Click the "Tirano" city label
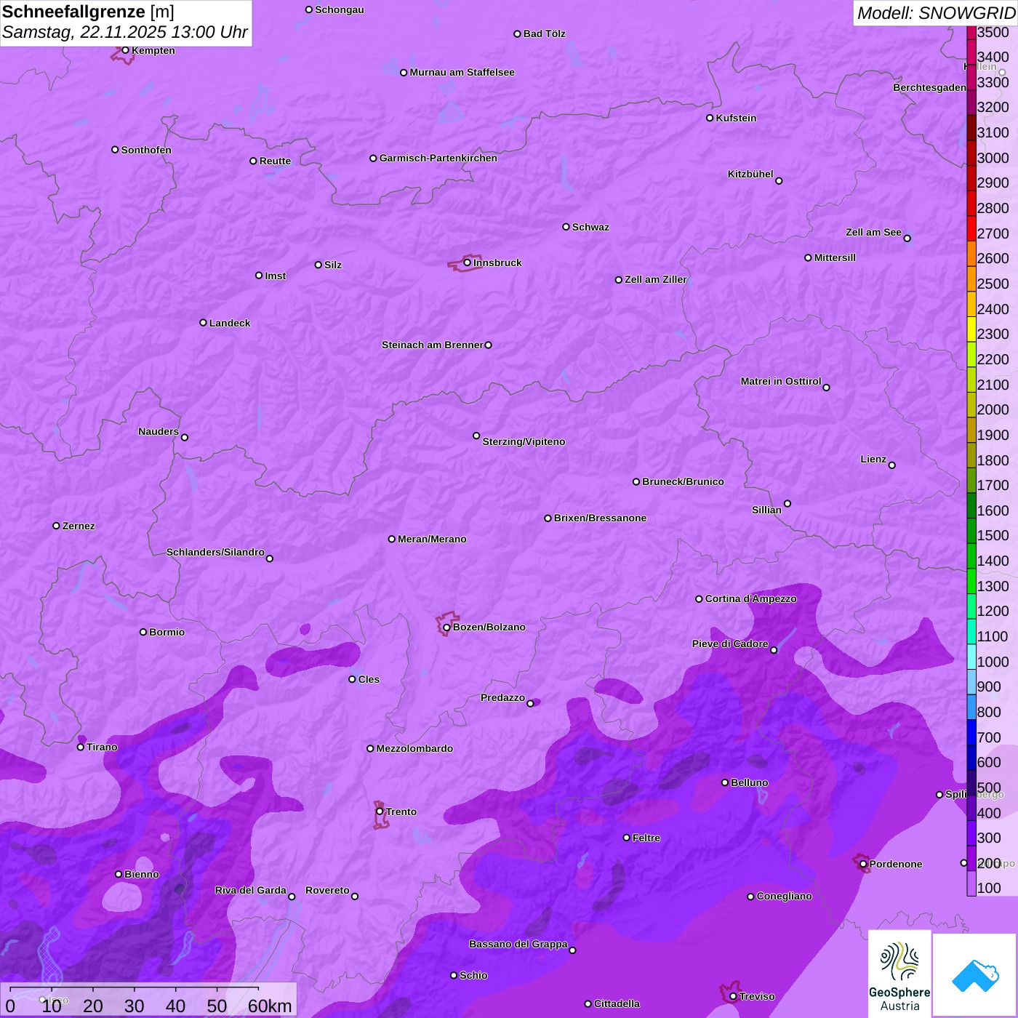The image size is (1018, 1018). [x=102, y=747]
